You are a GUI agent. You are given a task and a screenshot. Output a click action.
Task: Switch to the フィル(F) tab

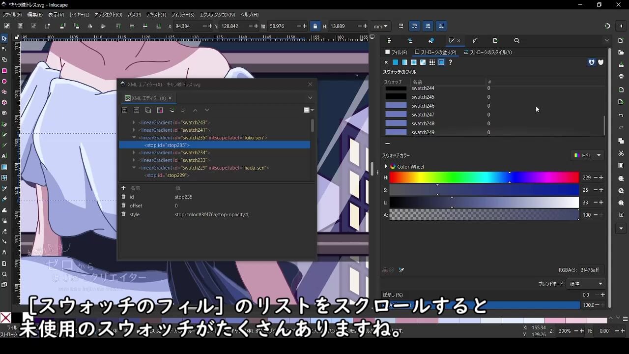click(x=396, y=52)
